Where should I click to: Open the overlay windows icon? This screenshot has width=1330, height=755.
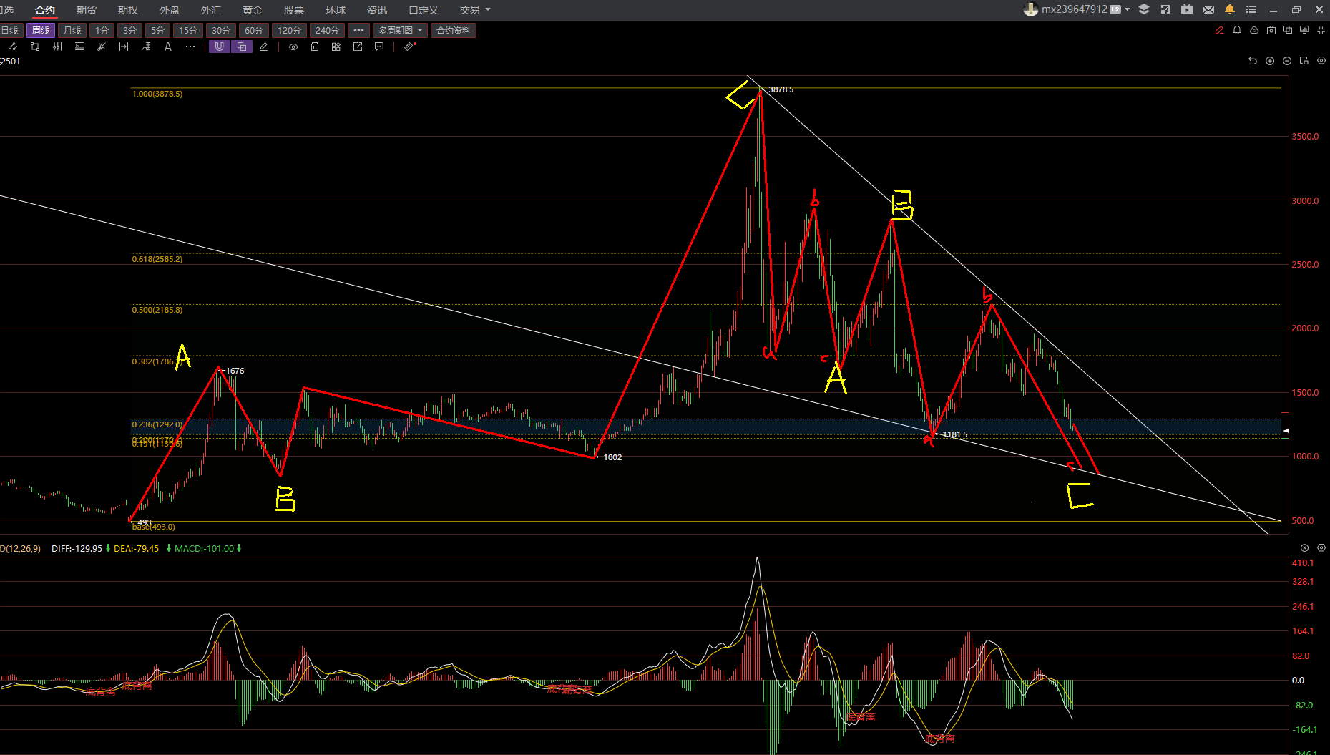tap(1288, 30)
